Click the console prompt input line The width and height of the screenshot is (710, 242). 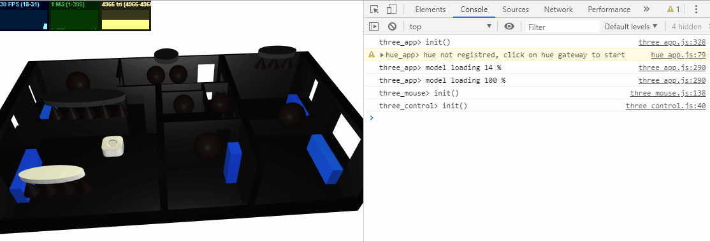coord(539,118)
